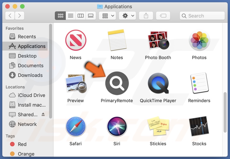The width and height of the screenshot is (230, 159).
Task: Click the Favorites section header
Action: pyautogui.click(x=15, y=28)
